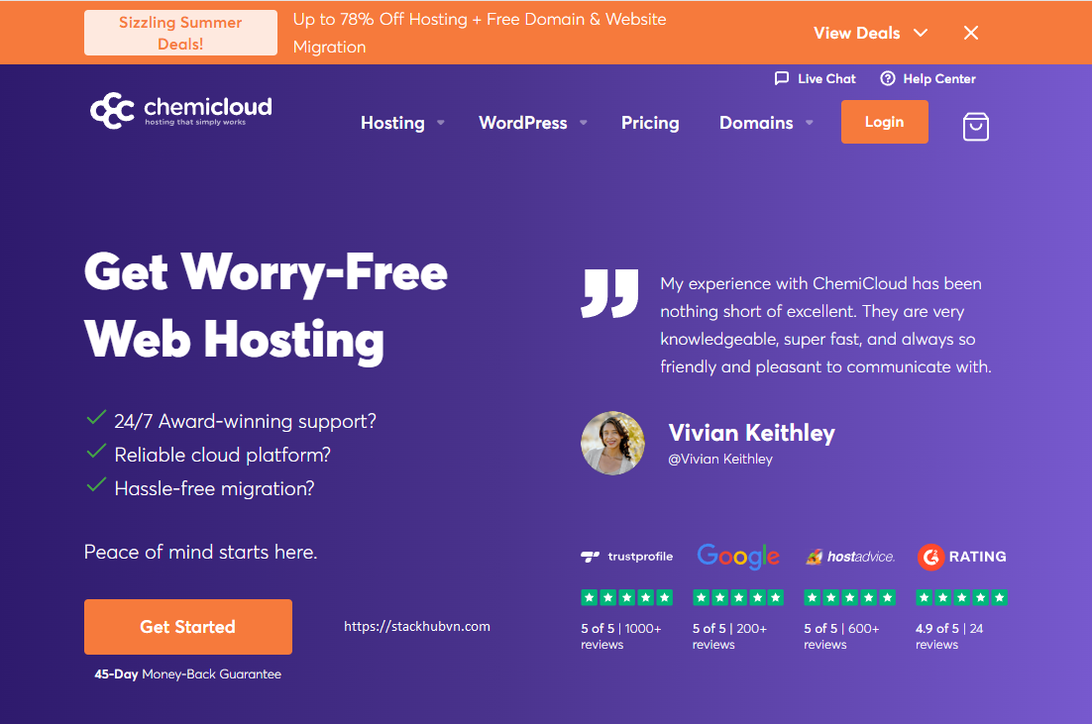Click the G2 Rating logo
Image resolution: width=1092 pixels, height=724 pixels.
coord(962,557)
